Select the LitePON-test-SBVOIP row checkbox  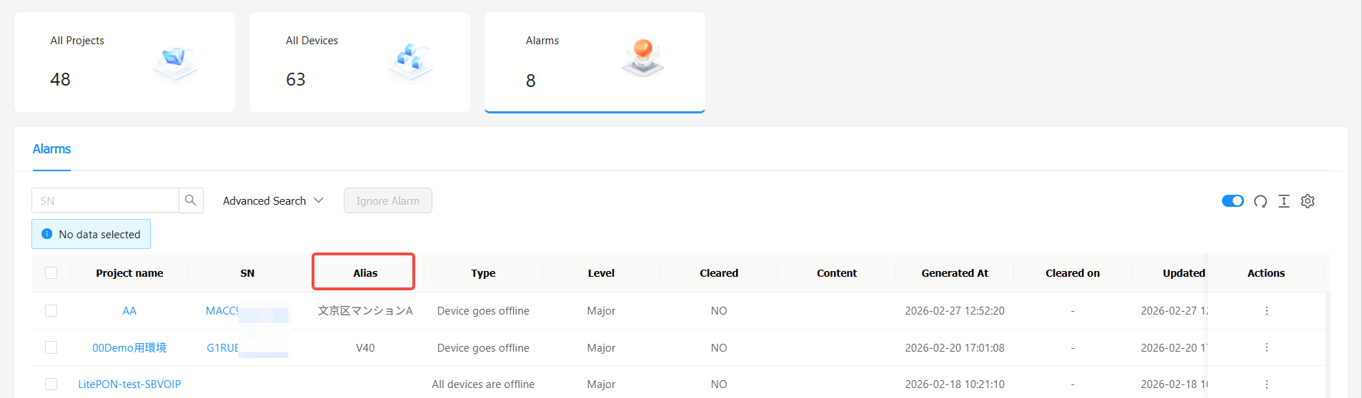click(x=51, y=384)
